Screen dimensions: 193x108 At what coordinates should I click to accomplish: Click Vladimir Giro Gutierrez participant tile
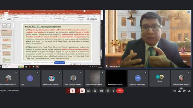point(52,78)
